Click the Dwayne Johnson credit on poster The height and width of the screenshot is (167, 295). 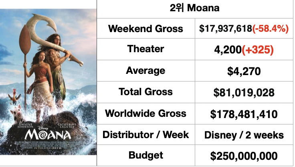[25, 126]
